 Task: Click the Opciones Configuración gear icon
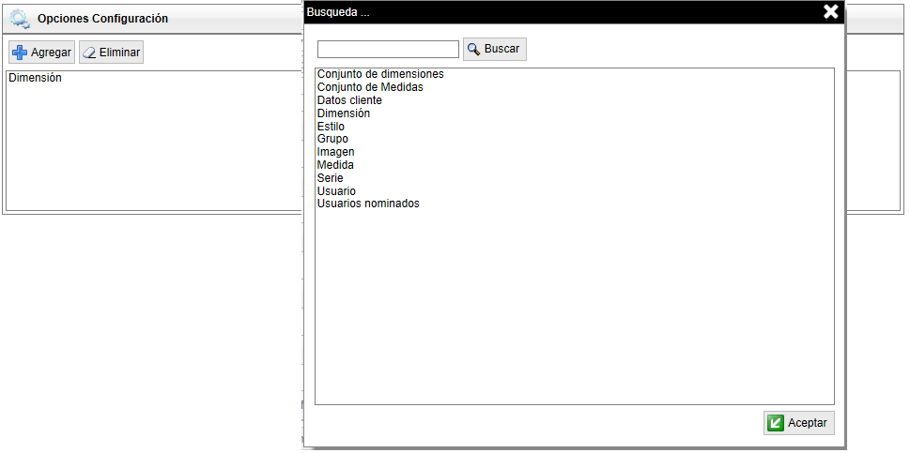(x=20, y=19)
